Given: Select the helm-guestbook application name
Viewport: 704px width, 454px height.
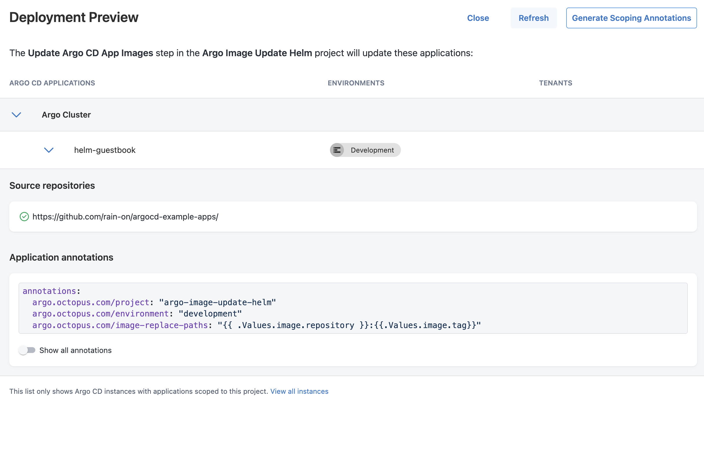Looking at the screenshot, I should [104, 150].
